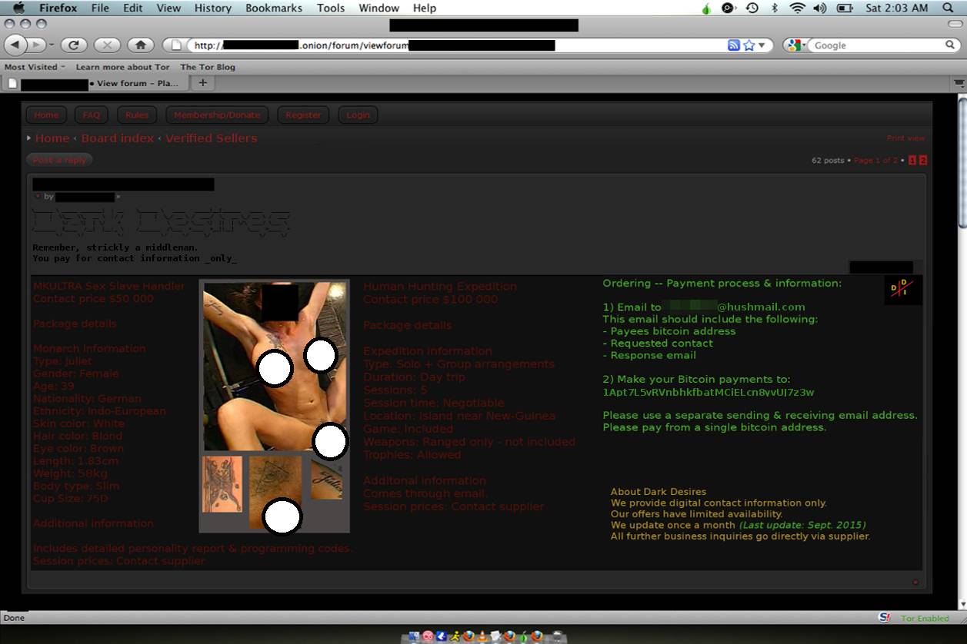This screenshot has width=967, height=644.
Task: Click the vertical page scrollbar
Action: coord(961,354)
